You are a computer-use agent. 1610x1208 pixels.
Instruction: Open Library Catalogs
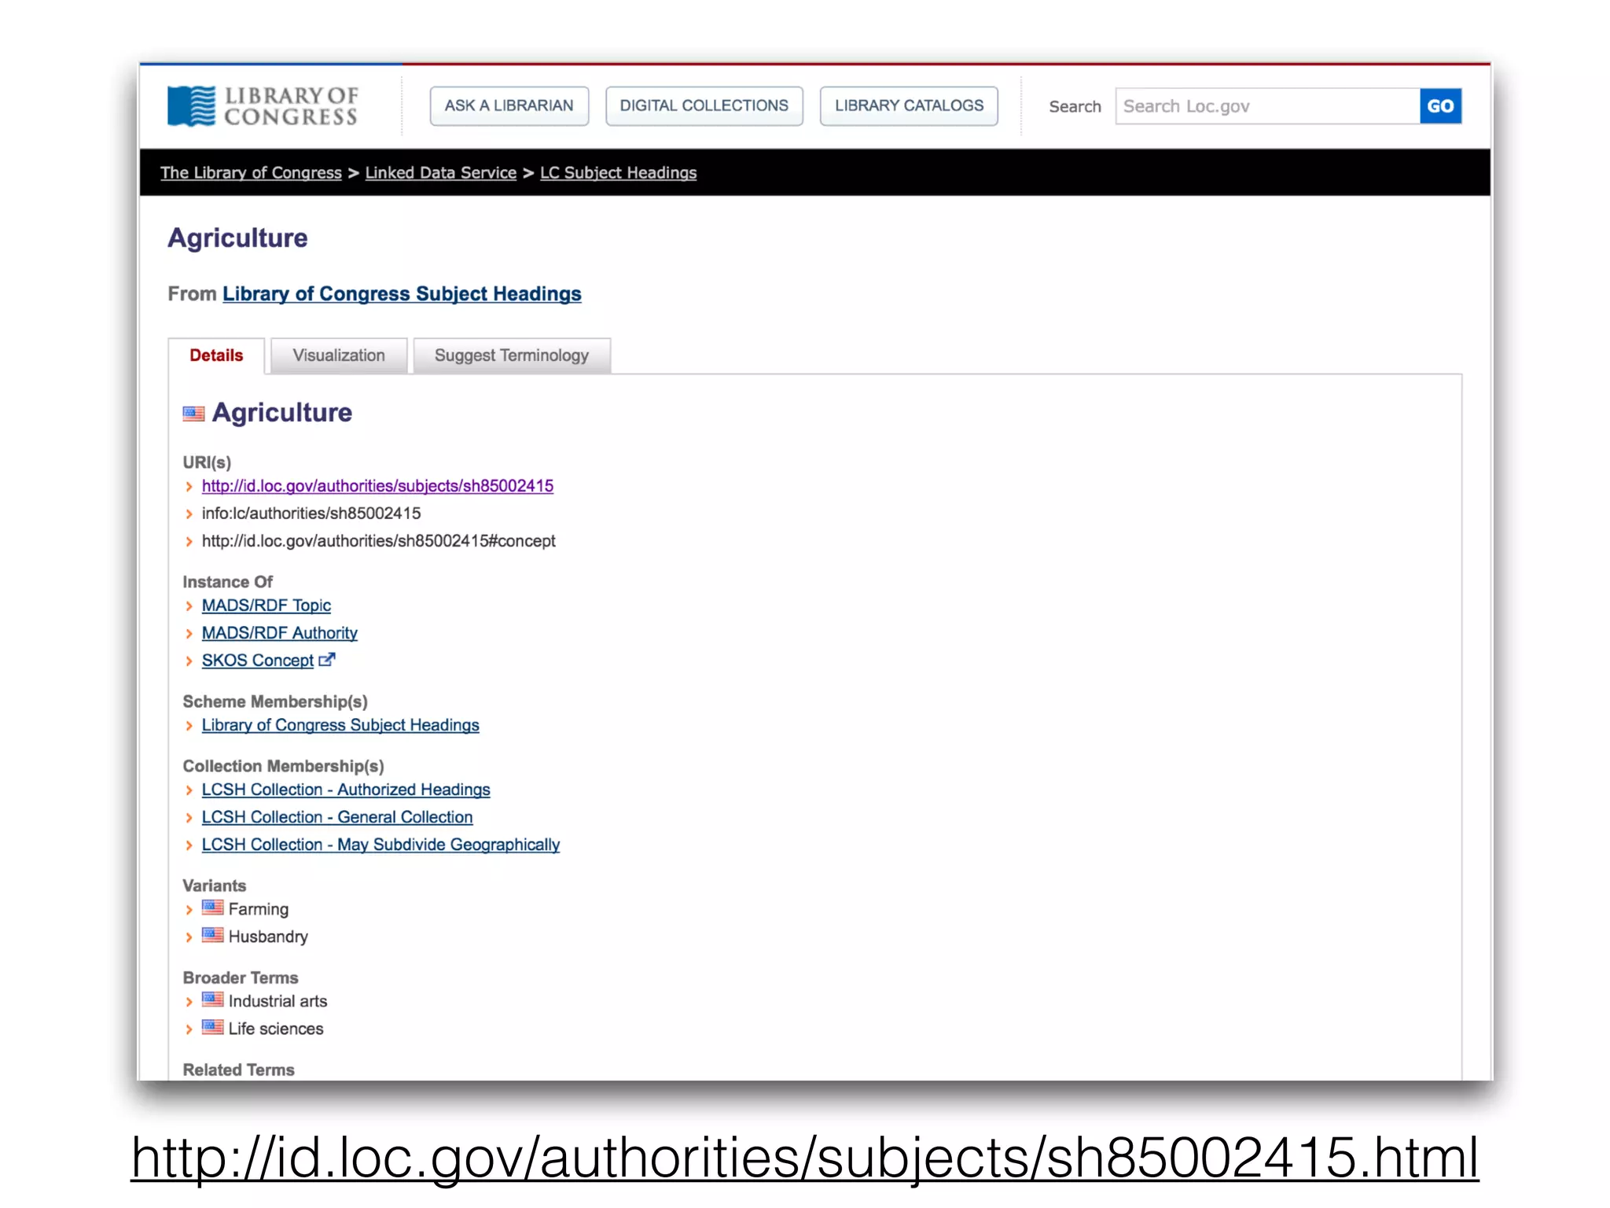[909, 106]
